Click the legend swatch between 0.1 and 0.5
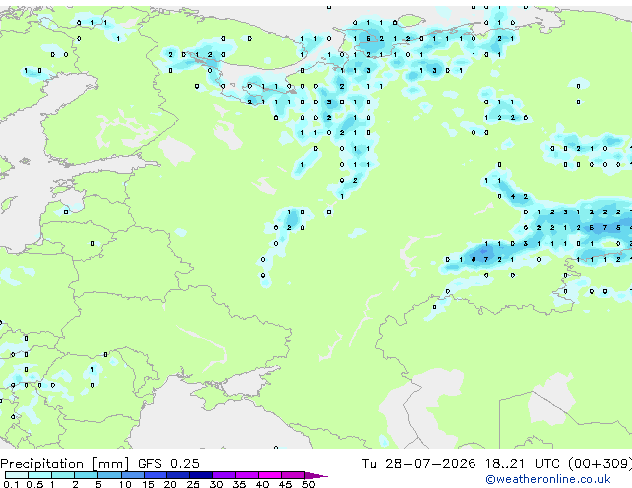Screen dimensions: 632x488 click(17, 475)
